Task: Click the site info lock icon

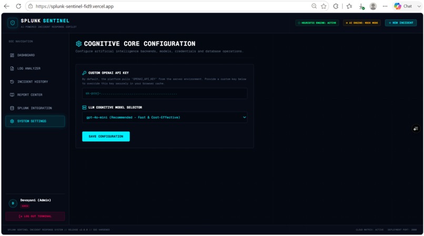Action: click(x=31, y=6)
